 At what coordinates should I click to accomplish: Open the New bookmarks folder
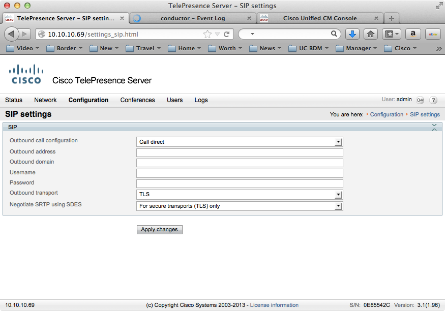point(104,48)
